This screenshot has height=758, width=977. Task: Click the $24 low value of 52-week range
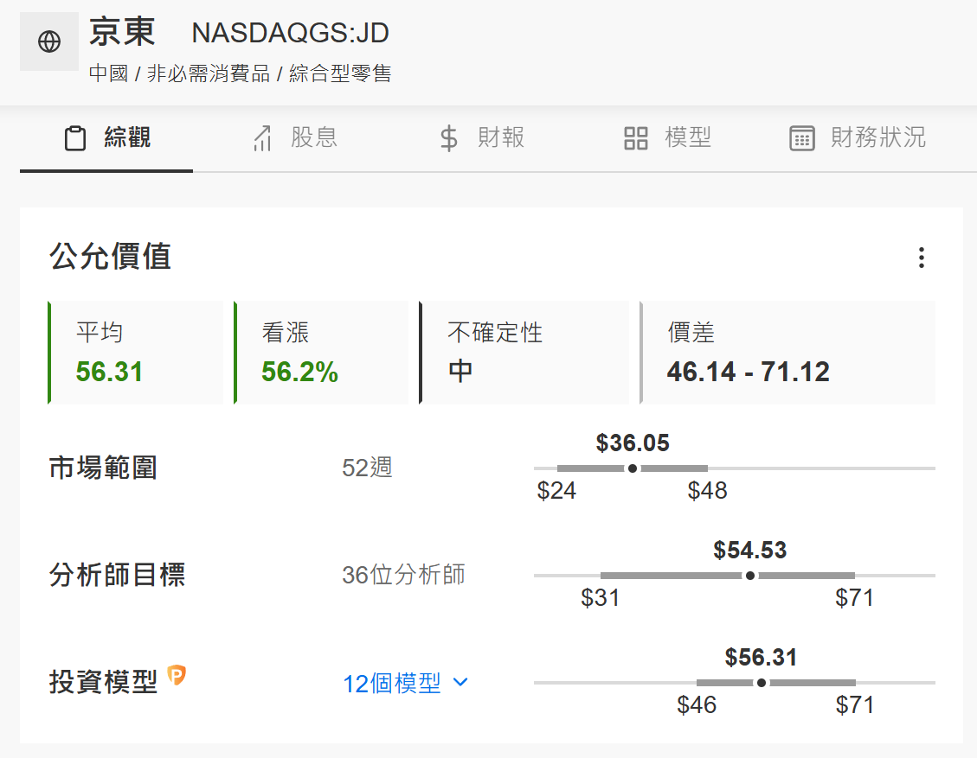[x=556, y=491]
